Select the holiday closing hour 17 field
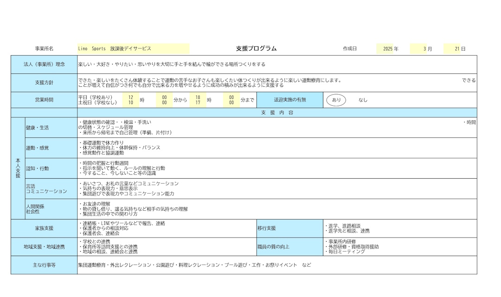Viewport: 501px width, 297px height. [x=198, y=103]
